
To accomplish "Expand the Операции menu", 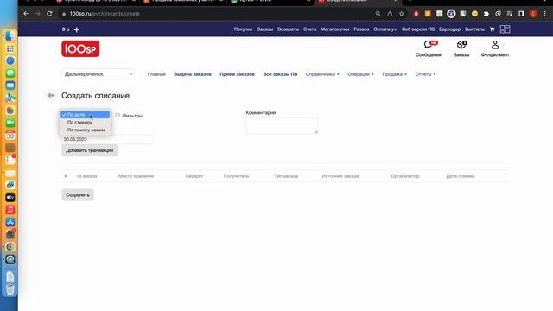I will [x=360, y=74].
